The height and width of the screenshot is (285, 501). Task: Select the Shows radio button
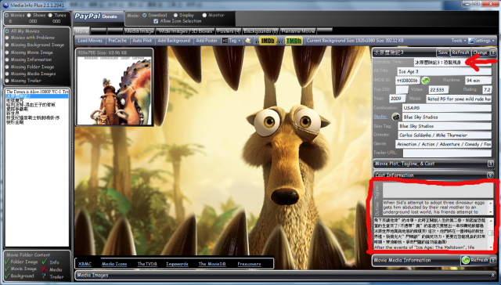coord(29,15)
